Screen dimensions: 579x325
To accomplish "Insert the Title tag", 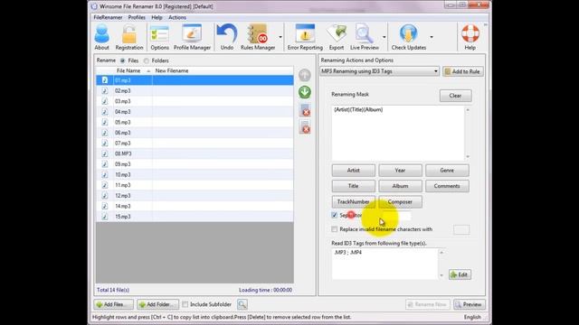I will point(354,186).
